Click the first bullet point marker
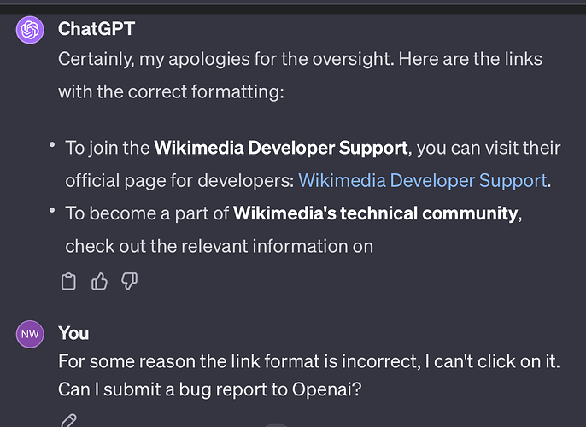 [52, 144]
